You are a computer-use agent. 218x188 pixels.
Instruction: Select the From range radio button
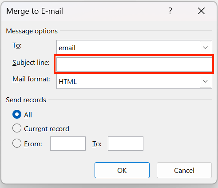(17, 143)
